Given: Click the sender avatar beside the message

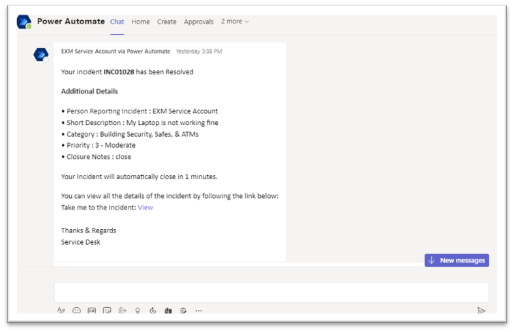Looking at the screenshot, I should [41, 55].
